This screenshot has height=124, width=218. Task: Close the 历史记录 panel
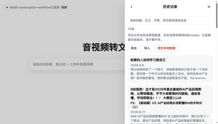click(209, 7)
